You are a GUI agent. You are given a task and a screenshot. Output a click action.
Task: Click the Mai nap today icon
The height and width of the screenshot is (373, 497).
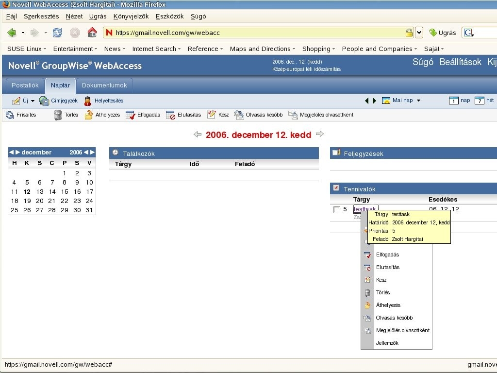coord(386,101)
